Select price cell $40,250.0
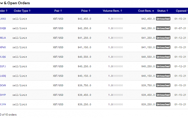The width and height of the screenshot is (188, 118). [85, 66]
